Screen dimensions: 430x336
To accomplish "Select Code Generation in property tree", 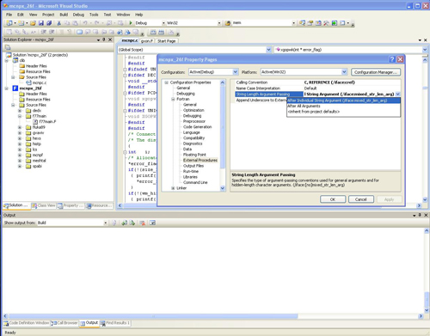I will tap(197, 127).
